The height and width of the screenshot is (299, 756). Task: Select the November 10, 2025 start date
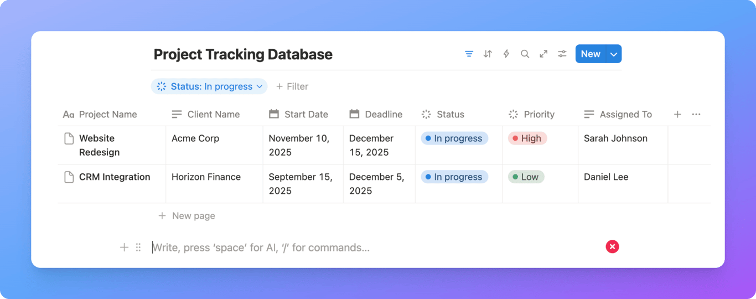click(x=303, y=145)
